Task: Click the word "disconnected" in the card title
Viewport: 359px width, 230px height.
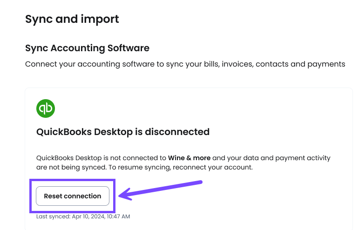Action: (x=177, y=132)
